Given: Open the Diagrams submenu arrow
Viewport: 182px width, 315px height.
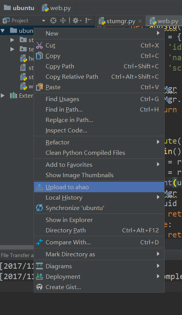Looking at the screenshot, I should point(158,266).
